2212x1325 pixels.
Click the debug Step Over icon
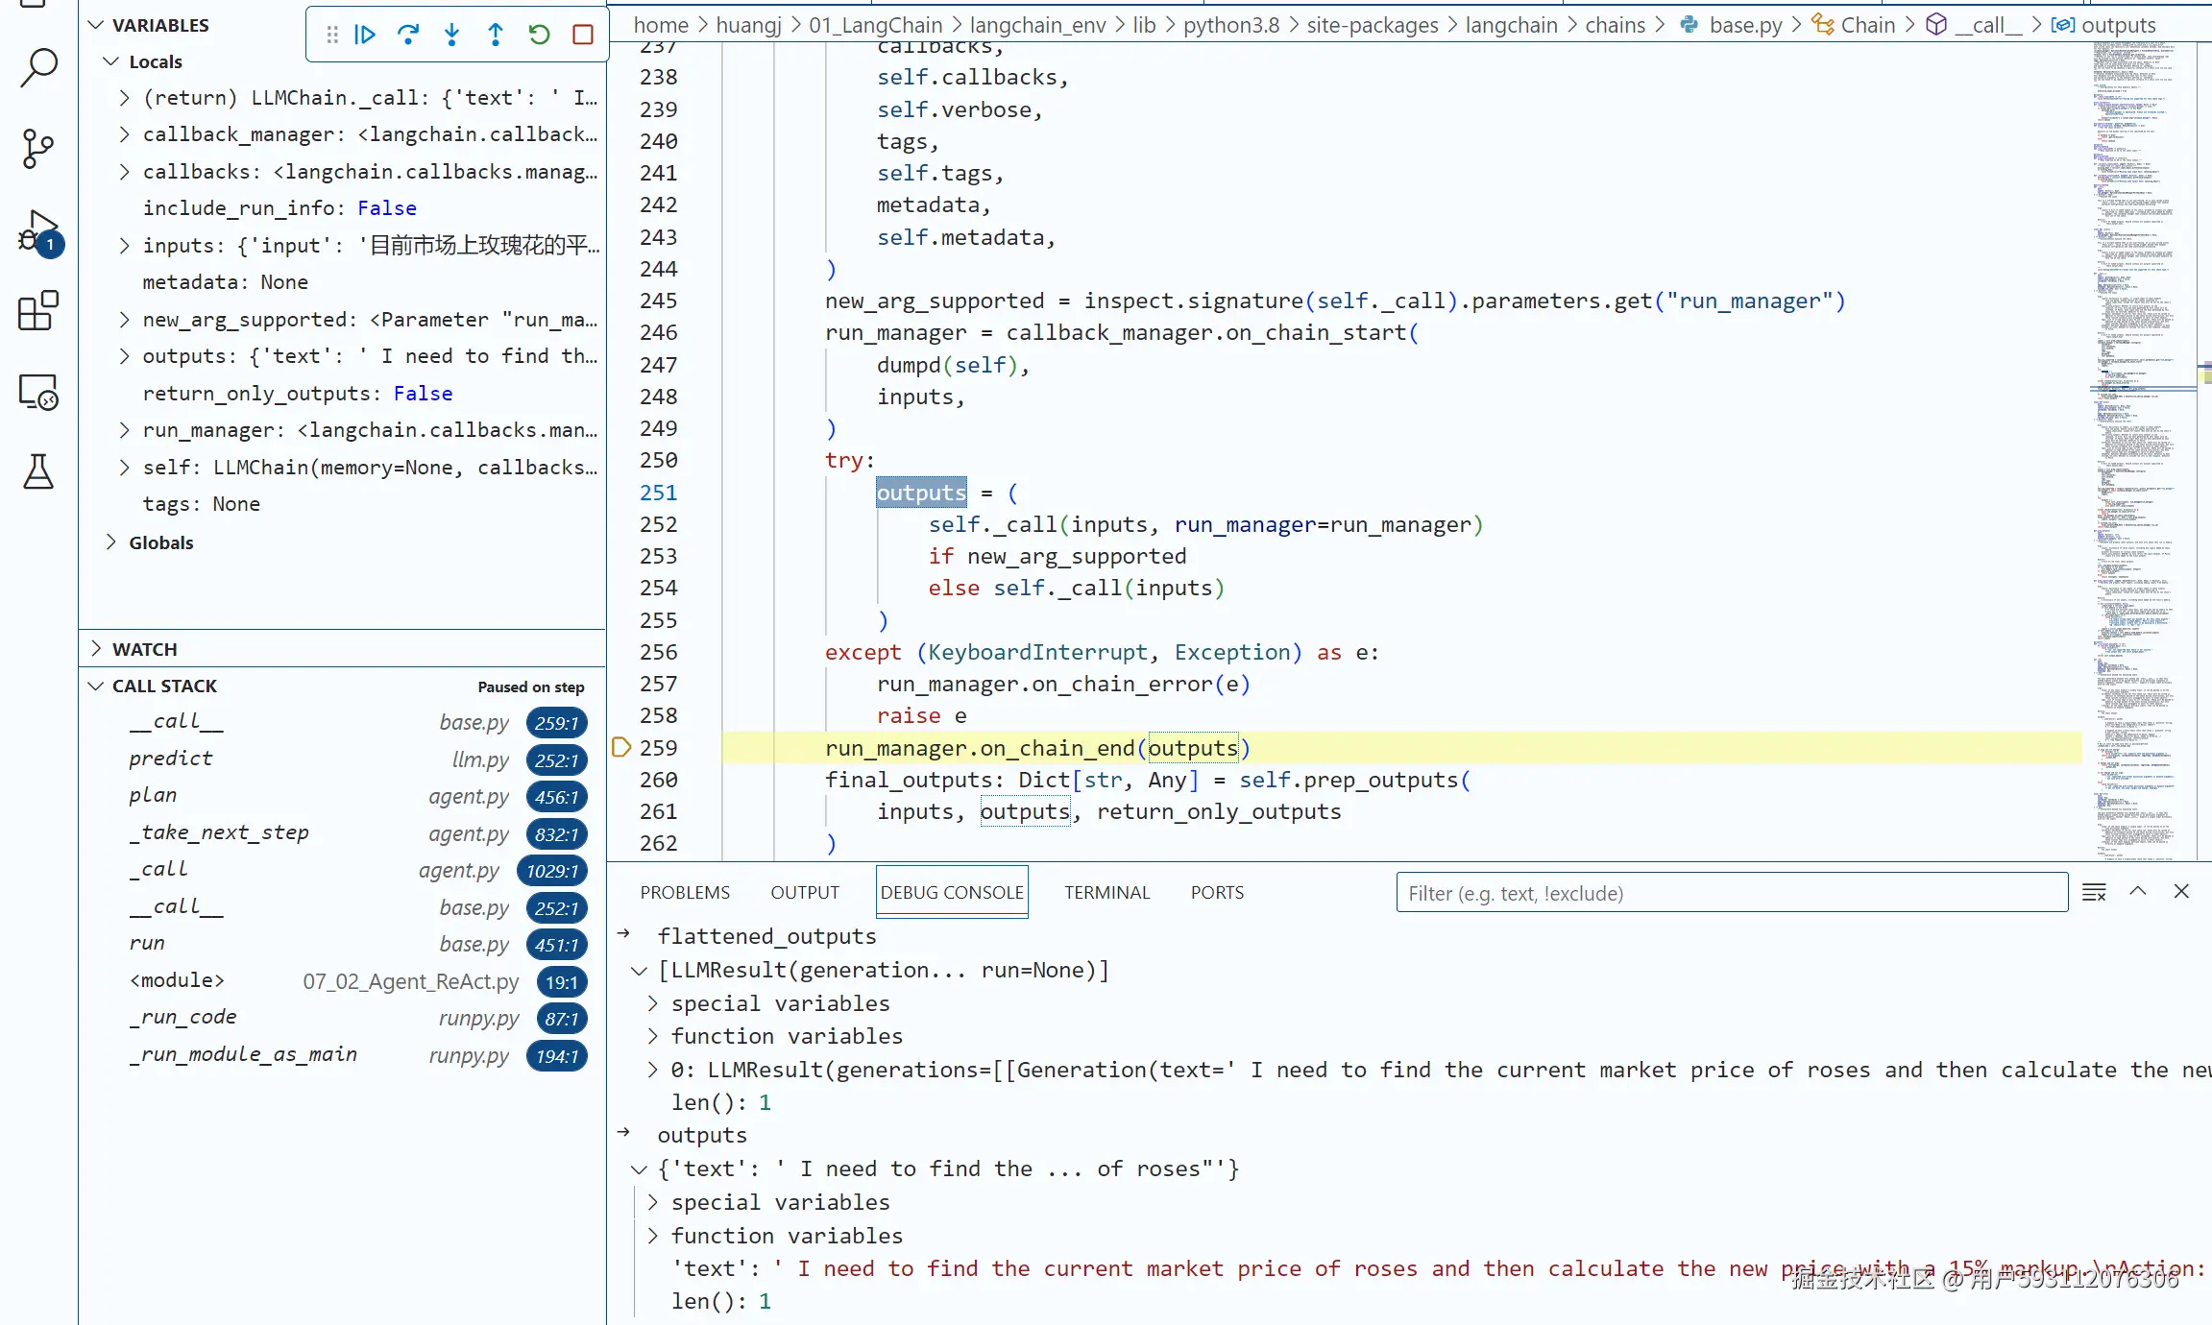point(408,35)
